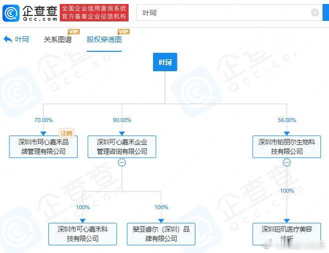Click the 叶珂 link next to the back arrow

(x=22, y=39)
